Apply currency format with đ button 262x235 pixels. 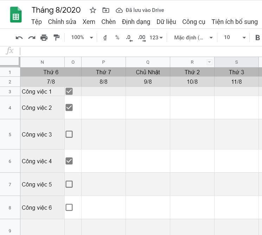pos(105,37)
